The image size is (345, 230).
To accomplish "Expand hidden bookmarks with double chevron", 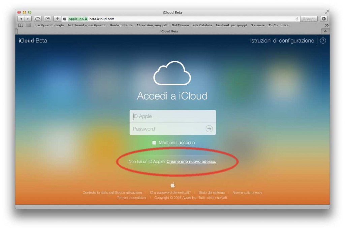I will (327, 25).
